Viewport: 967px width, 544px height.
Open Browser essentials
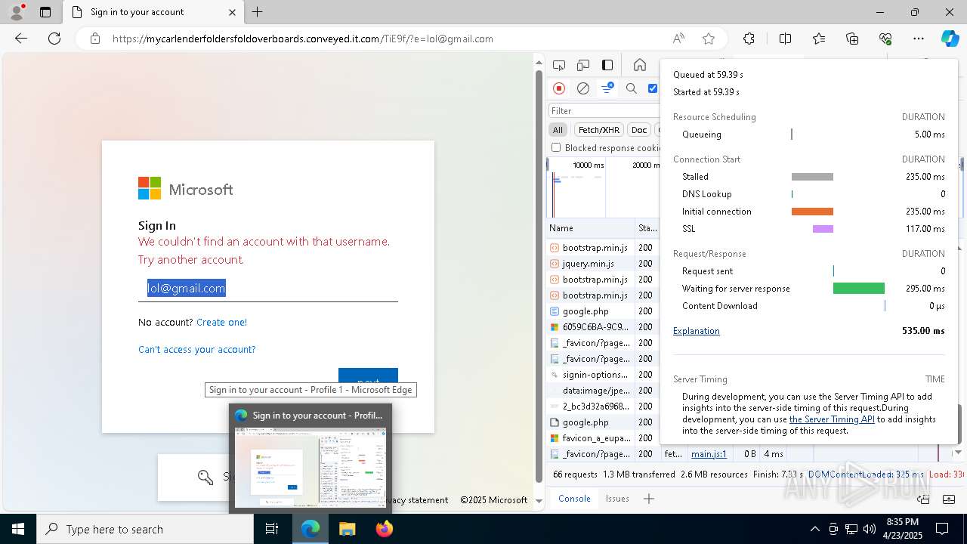click(x=885, y=39)
